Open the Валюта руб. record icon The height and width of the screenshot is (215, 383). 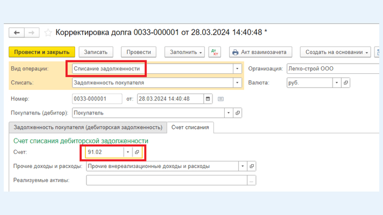click(345, 83)
